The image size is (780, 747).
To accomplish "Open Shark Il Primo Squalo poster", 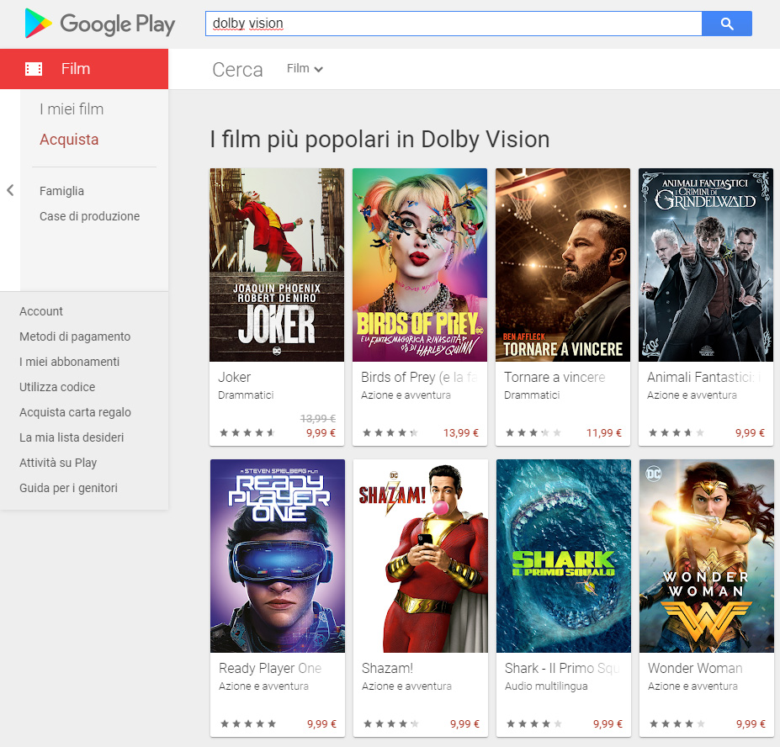I will pyautogui.click(x=564, y=555).
